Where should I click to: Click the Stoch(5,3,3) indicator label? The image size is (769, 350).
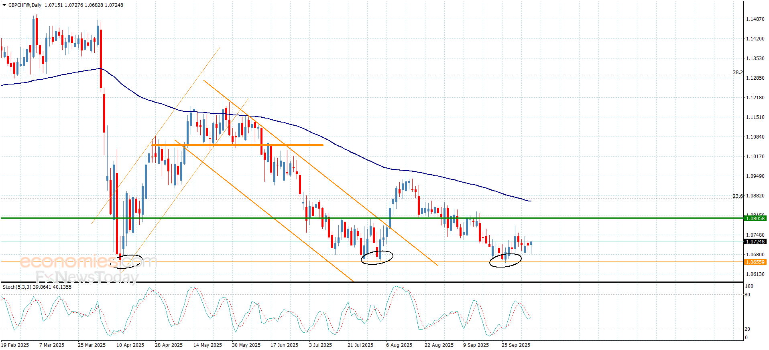(x=17, y=287)
